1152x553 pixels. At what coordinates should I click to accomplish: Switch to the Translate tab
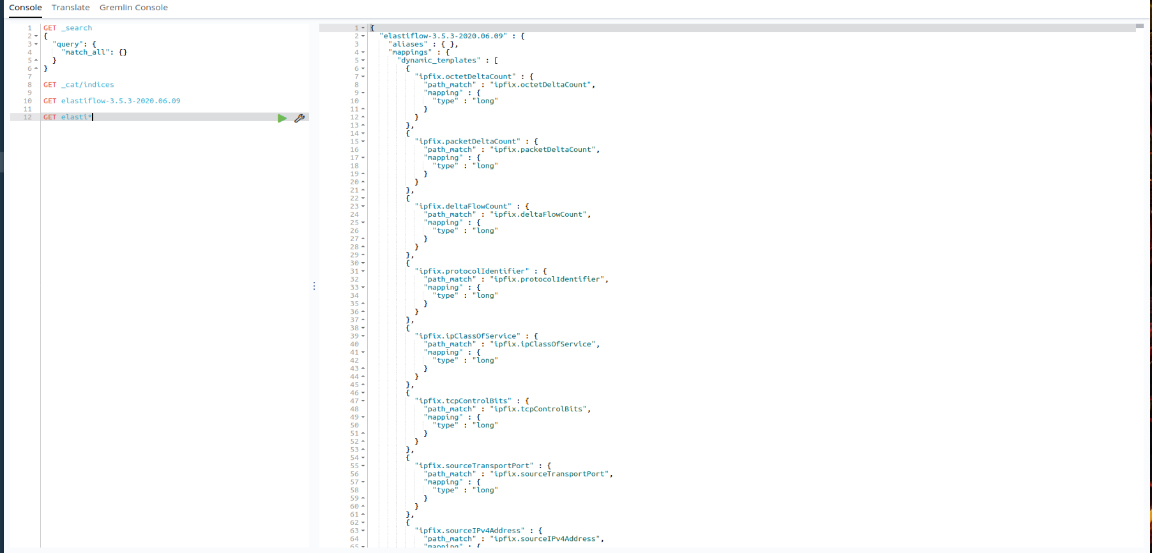[x=70, y=8]
